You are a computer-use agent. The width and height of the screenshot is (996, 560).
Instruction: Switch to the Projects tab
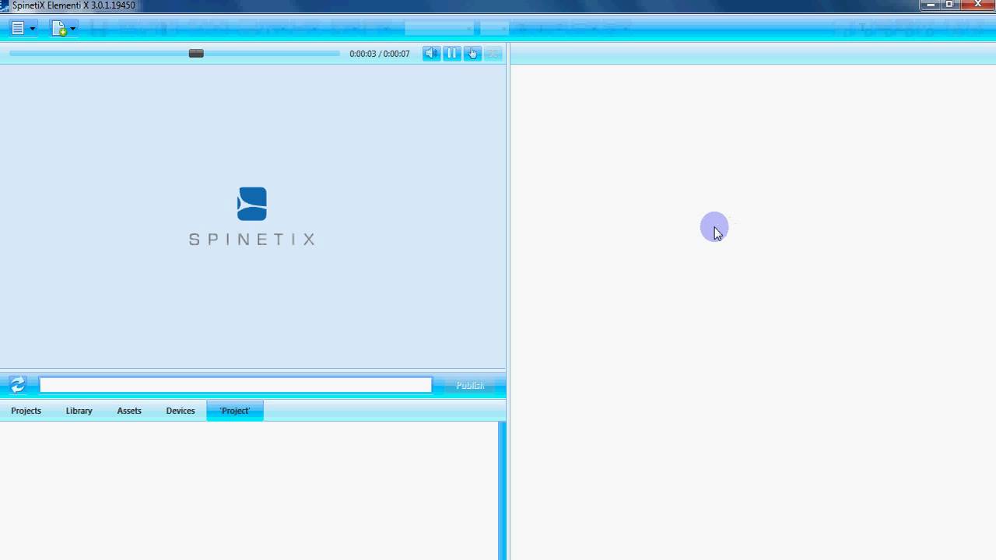point(26,411)
